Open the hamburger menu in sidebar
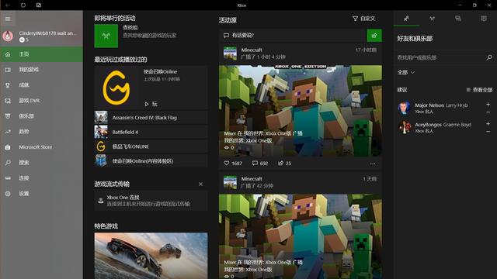This screenshot has width=497, height=279. (x=8, y=19)
